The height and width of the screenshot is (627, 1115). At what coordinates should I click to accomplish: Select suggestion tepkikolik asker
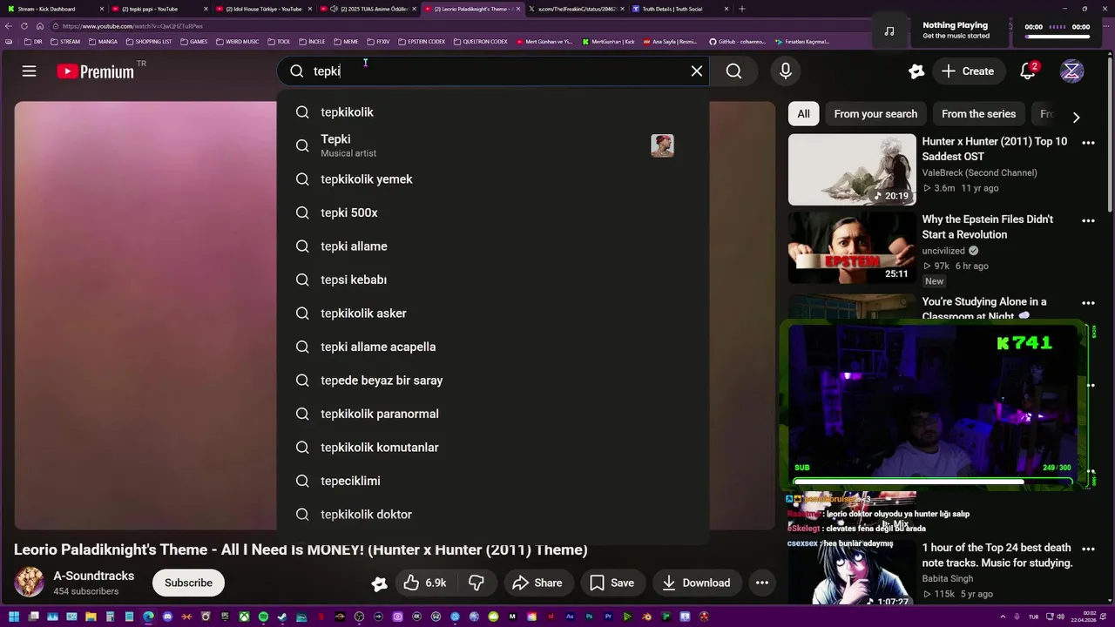[492, 313]
